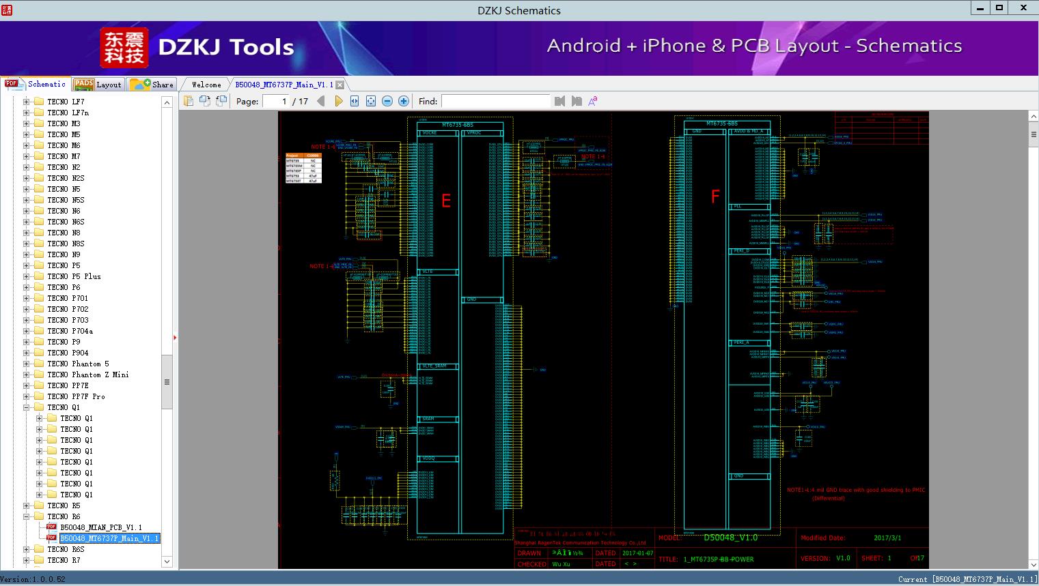Zoom in on the schematic
The image size is (1039, 586).
pyautogui.click(x=404, y=101)
